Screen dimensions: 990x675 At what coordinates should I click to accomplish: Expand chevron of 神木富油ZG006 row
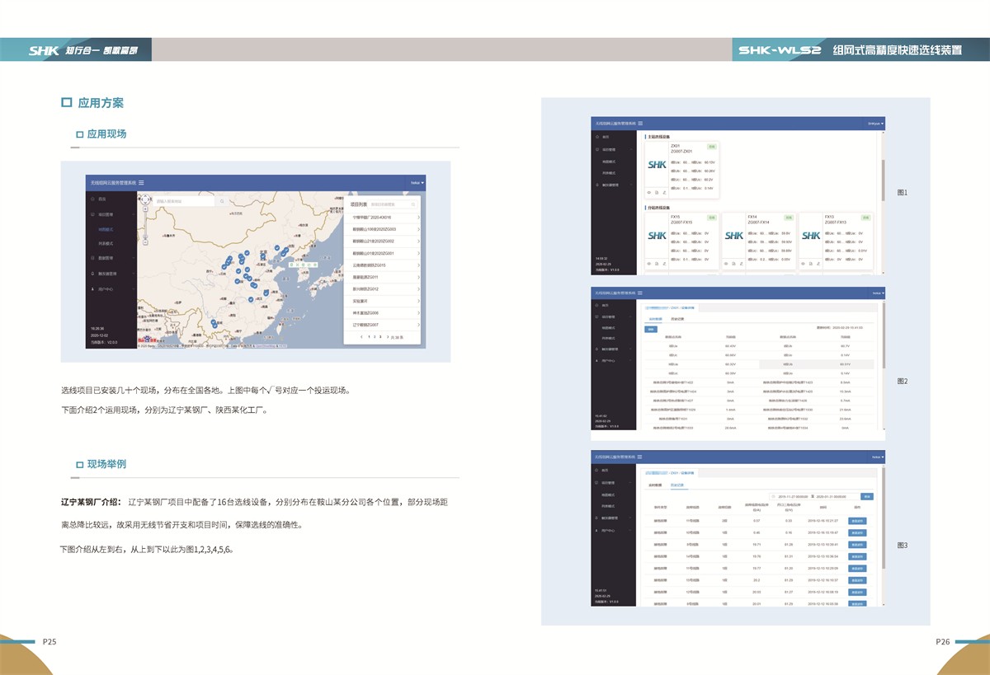(x=418, y=312)
